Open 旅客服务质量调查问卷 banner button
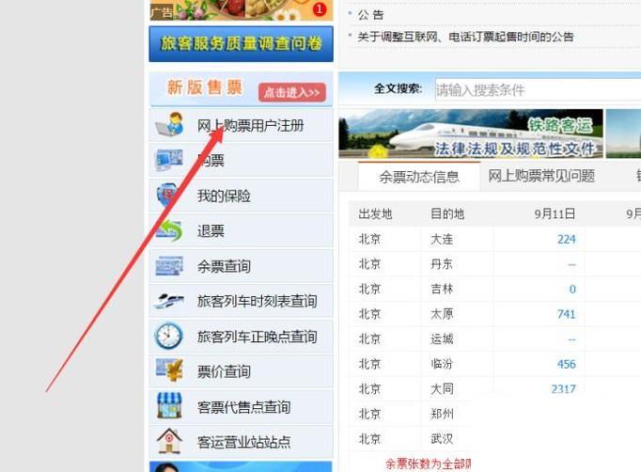The image size is (641, 472). (242, 44)
